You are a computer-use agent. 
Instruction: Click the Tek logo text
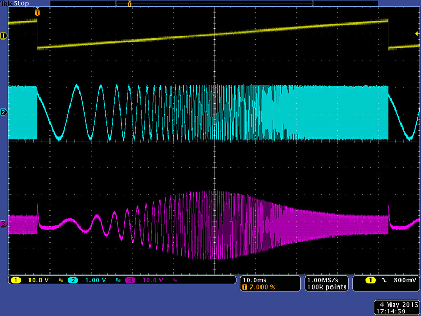click(x=7, y=4)
